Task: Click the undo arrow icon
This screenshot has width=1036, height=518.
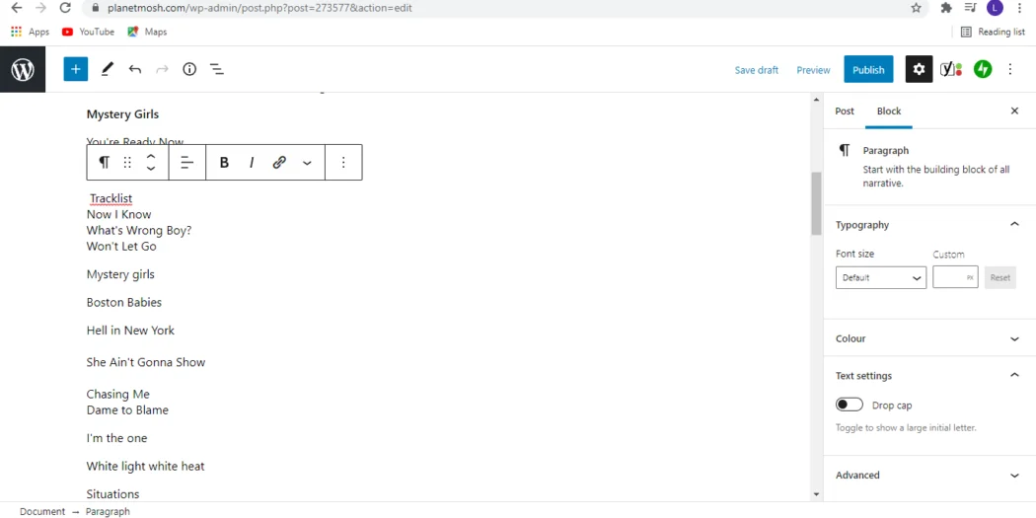Action: [x=135, y=69]
